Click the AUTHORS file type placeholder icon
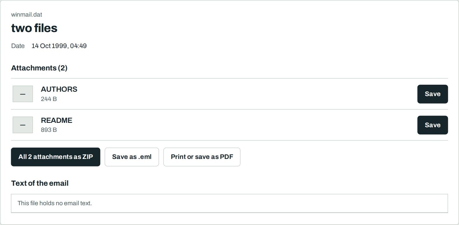The height and width of the screenshot is (225, 459). click(23, 94)
